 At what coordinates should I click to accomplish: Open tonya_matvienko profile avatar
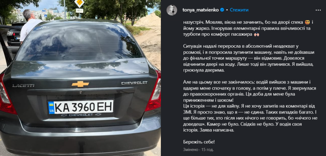pyautogui.click(x=172, y=10)
